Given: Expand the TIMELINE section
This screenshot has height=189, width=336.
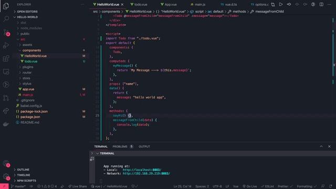Looking at the screenshot, I should click(x=24, y=175).
